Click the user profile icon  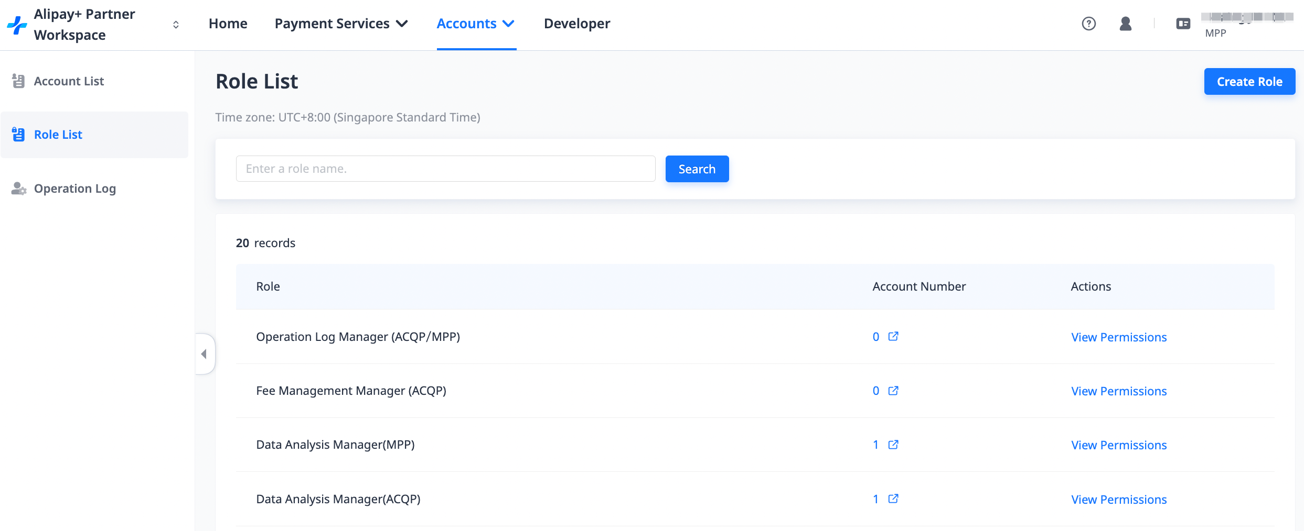(x=1125, y=24)
